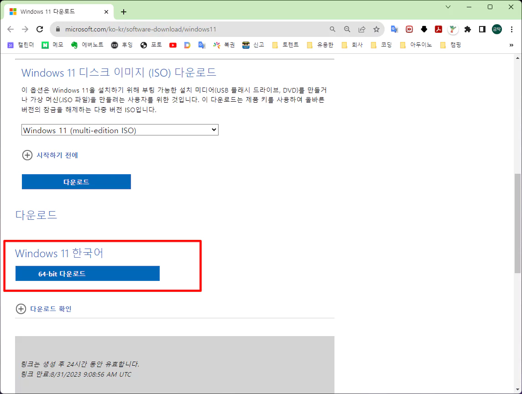Open the Extensions puzzle-piece menu
The height and width of the screenshot is (394, 522).
pos(467,29)
